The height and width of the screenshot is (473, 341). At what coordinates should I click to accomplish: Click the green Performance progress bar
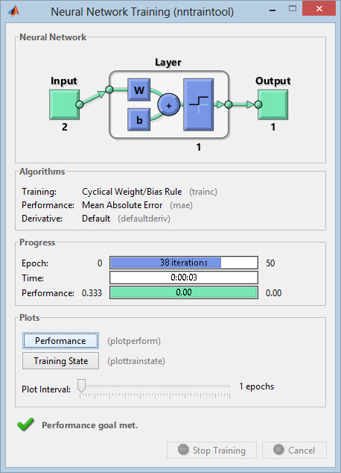point(184,292)
